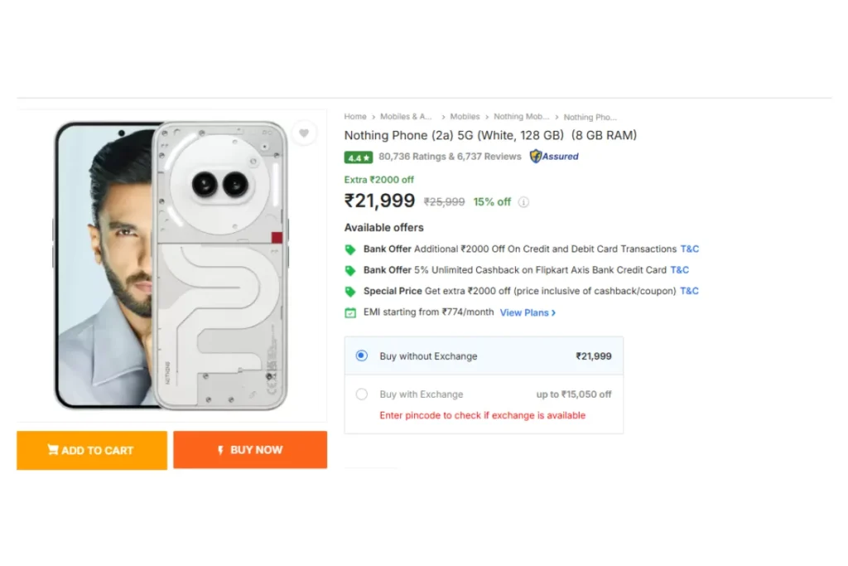The width and height of the screenshot is (848, 566).
Task: Click the Nothing Phone product image
Action: coord(171,265)
